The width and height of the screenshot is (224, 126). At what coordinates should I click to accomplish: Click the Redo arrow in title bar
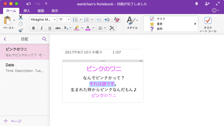38,4
